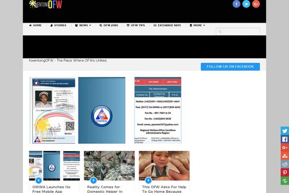Open the Facebook page from header icon
Viewport: 289px width, 193px height.
point(236,4)
